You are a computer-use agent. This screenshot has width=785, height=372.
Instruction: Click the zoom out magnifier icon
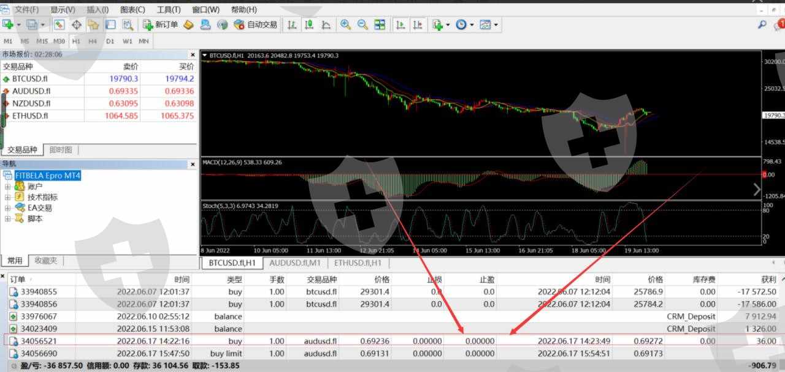click(x=362, y=24)
